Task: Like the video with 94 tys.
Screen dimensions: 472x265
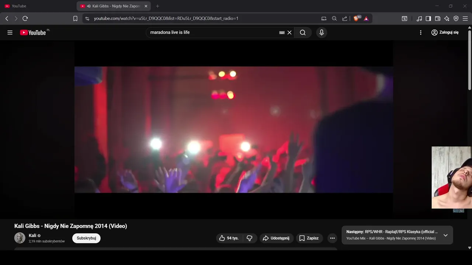Action: tap(229, 238)
